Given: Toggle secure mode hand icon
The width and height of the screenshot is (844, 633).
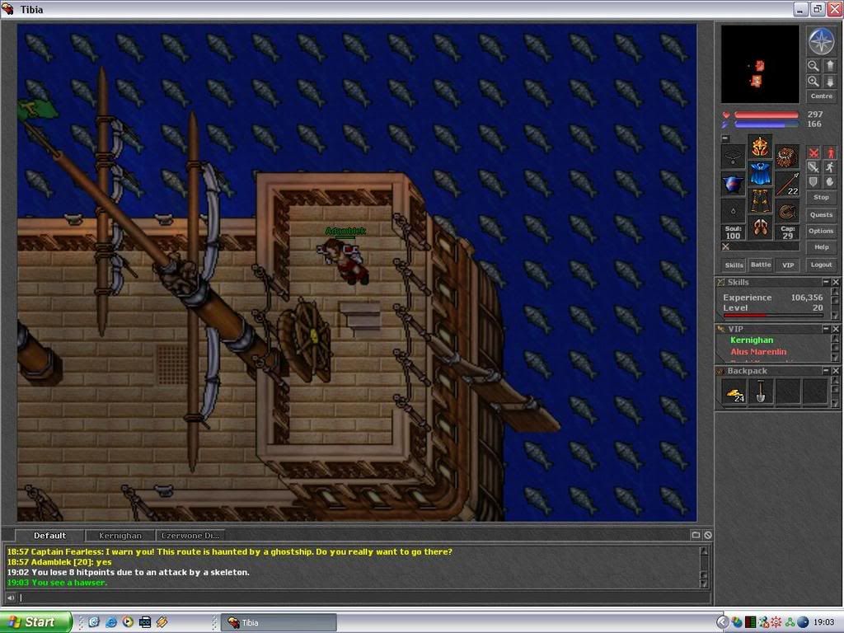Looking at the screenshot, I should [x=830, y=182].
